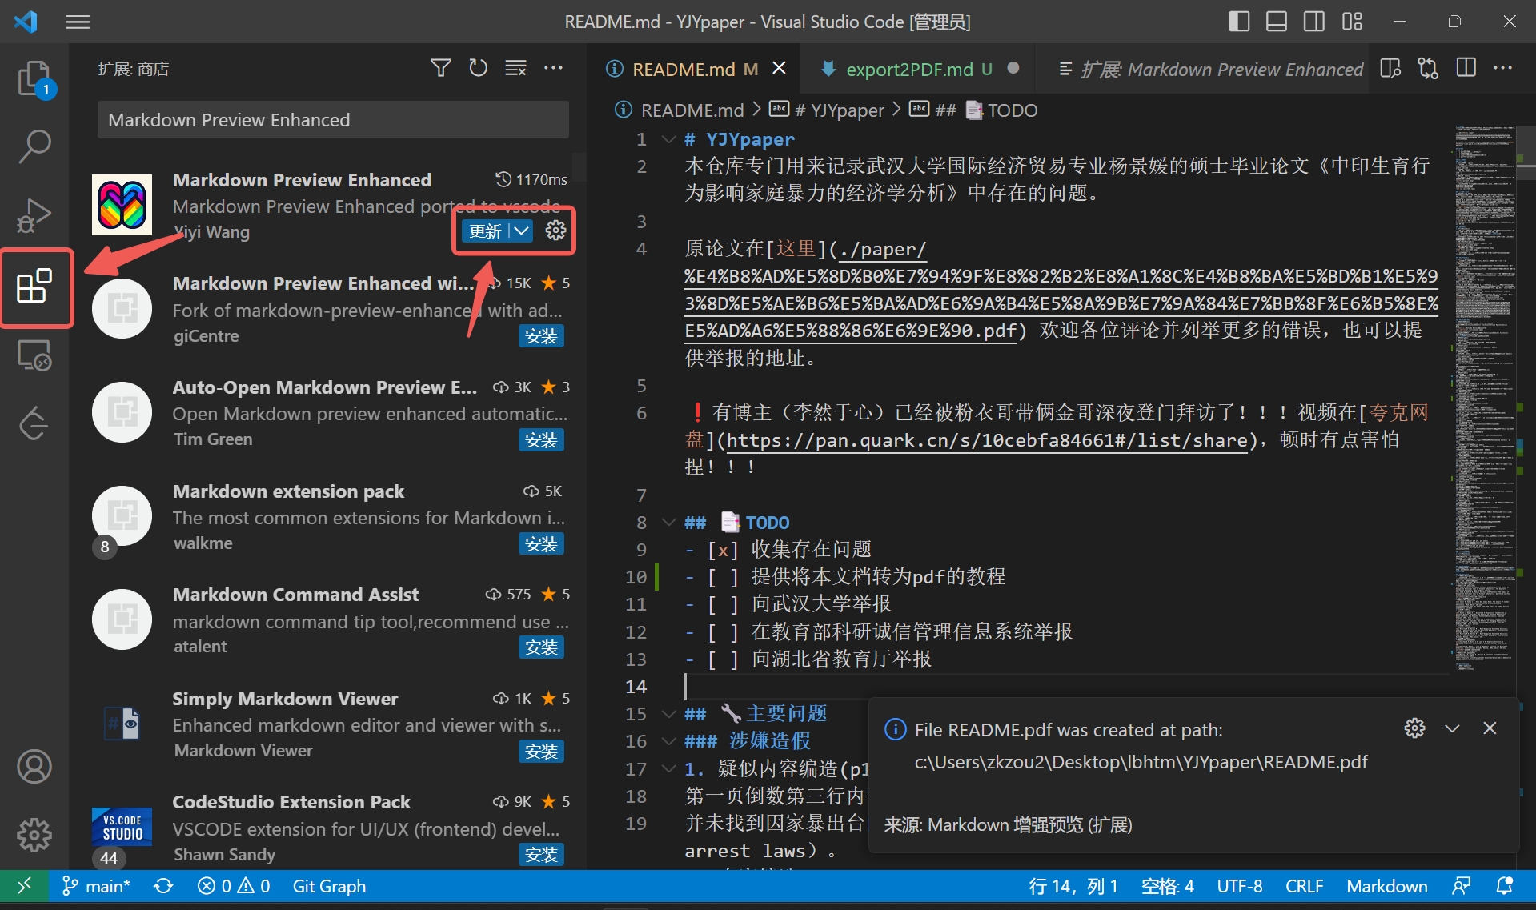Split the editor right
The width and height of the screenshot is (1536, 910).
(1466, 69)
